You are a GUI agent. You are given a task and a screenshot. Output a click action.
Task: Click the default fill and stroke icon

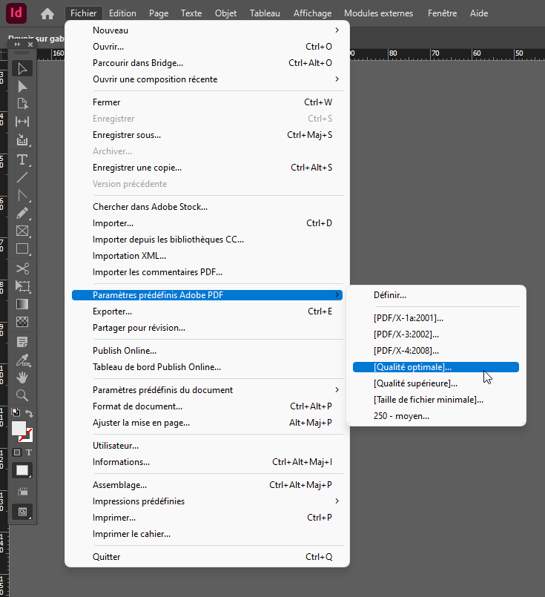click(16, 412)
